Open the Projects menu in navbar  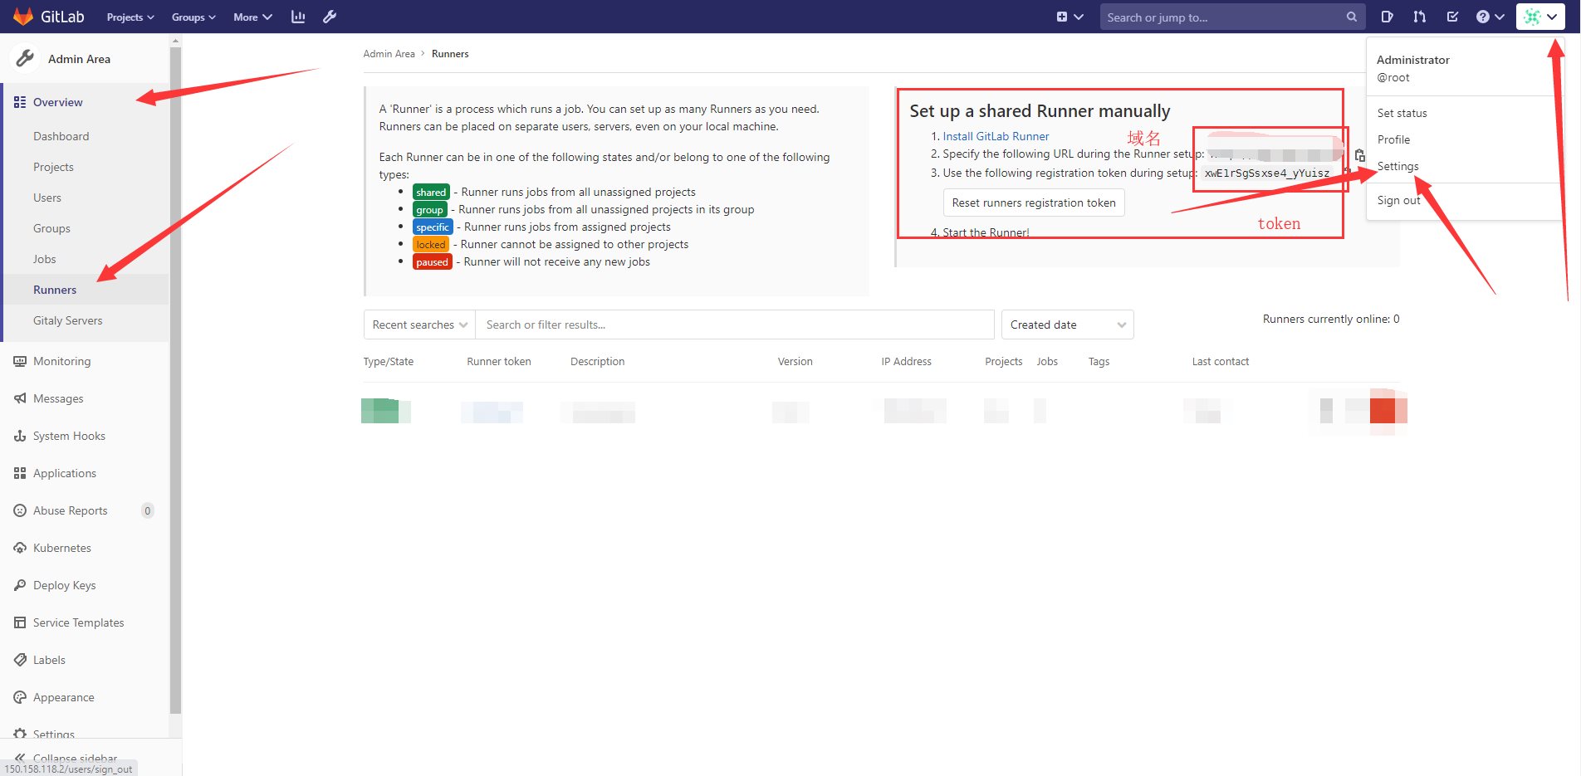pos(130,17)
